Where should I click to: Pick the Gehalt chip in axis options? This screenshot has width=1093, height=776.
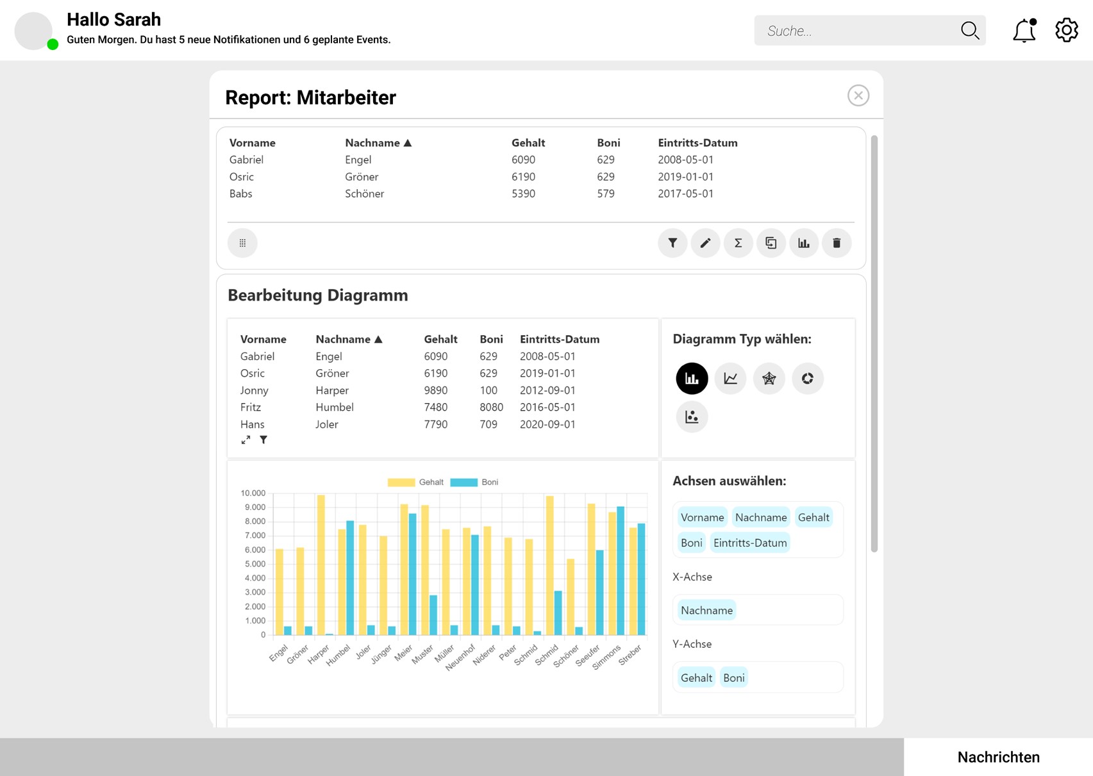pos(813,517)
